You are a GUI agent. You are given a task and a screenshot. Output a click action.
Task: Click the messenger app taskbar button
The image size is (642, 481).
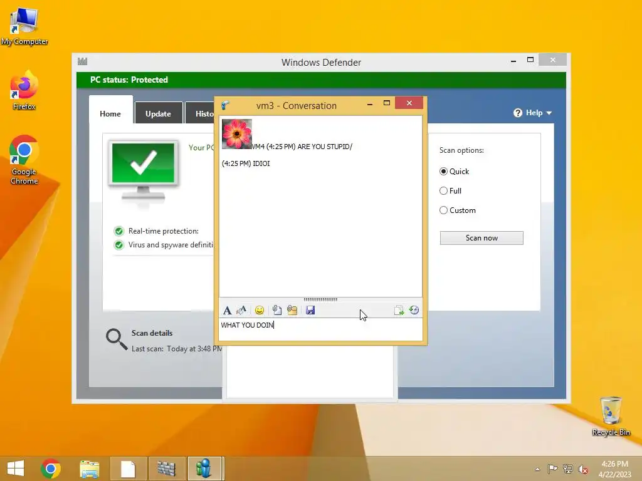(x=204, y=468)
